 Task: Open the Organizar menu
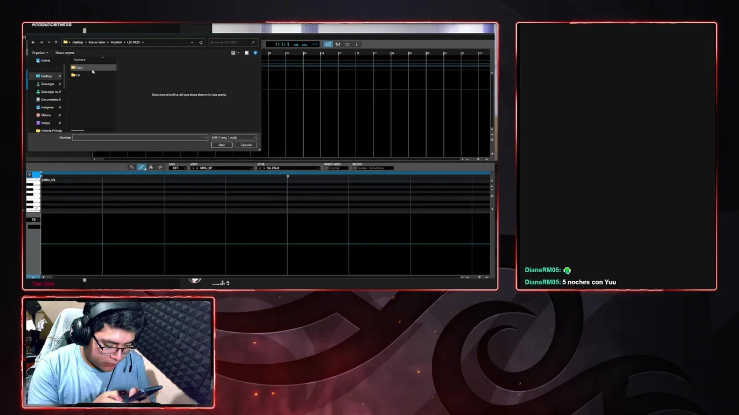(x=39, y=52)
